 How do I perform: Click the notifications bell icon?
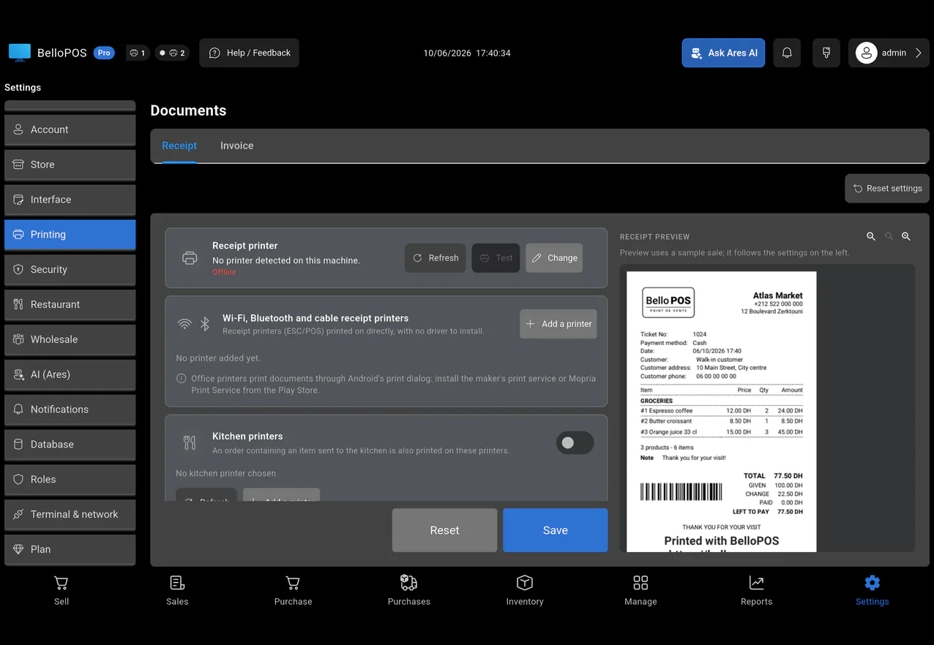[787, 53]
